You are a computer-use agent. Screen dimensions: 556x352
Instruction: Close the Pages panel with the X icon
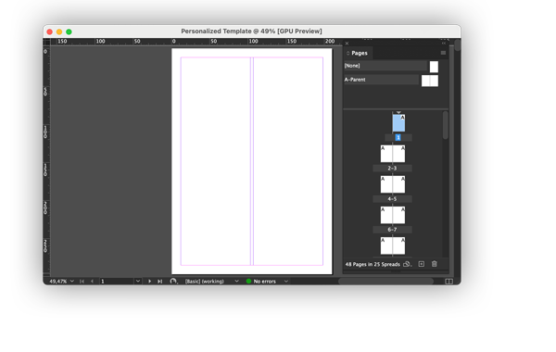tap(347, 44)
